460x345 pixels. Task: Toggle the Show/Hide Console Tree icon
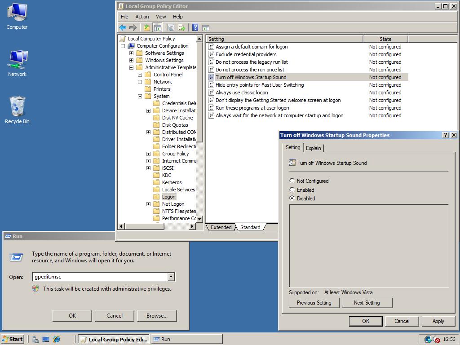(158, 28)
